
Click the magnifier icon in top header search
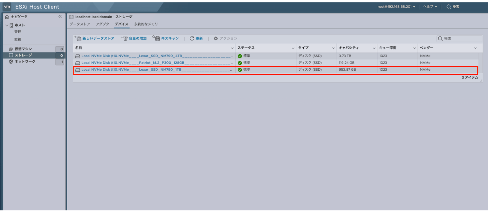(x=449, y=7)
